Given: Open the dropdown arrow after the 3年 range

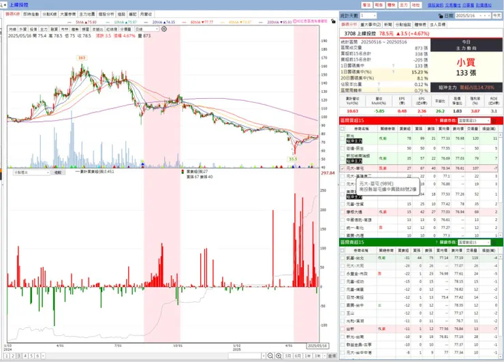Looking at the screenshot, I should (x=325, y=356).
